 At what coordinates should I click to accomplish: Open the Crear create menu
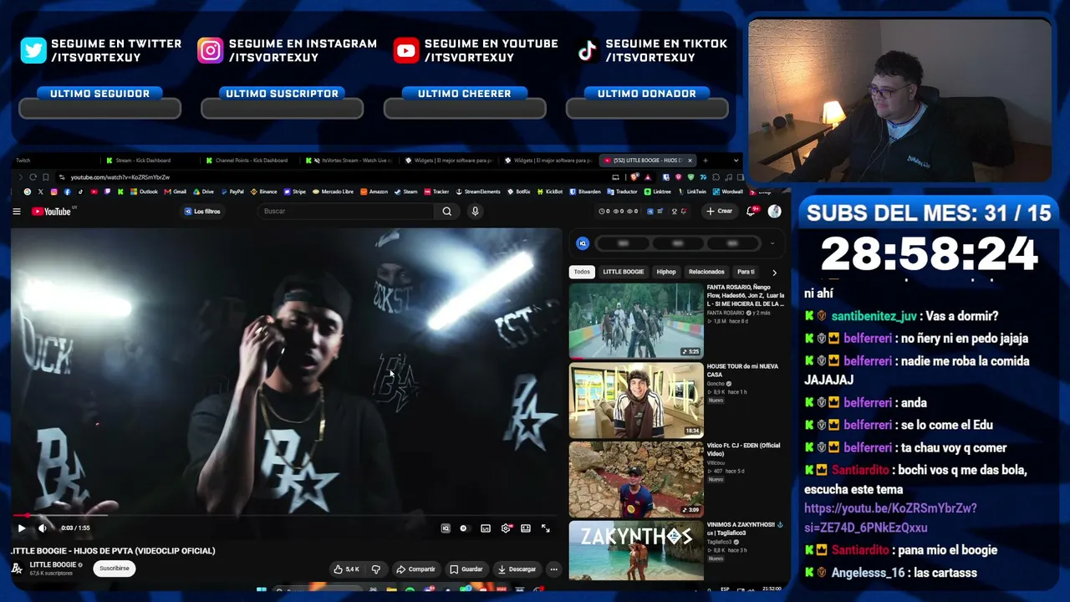(x=719, y=212)
